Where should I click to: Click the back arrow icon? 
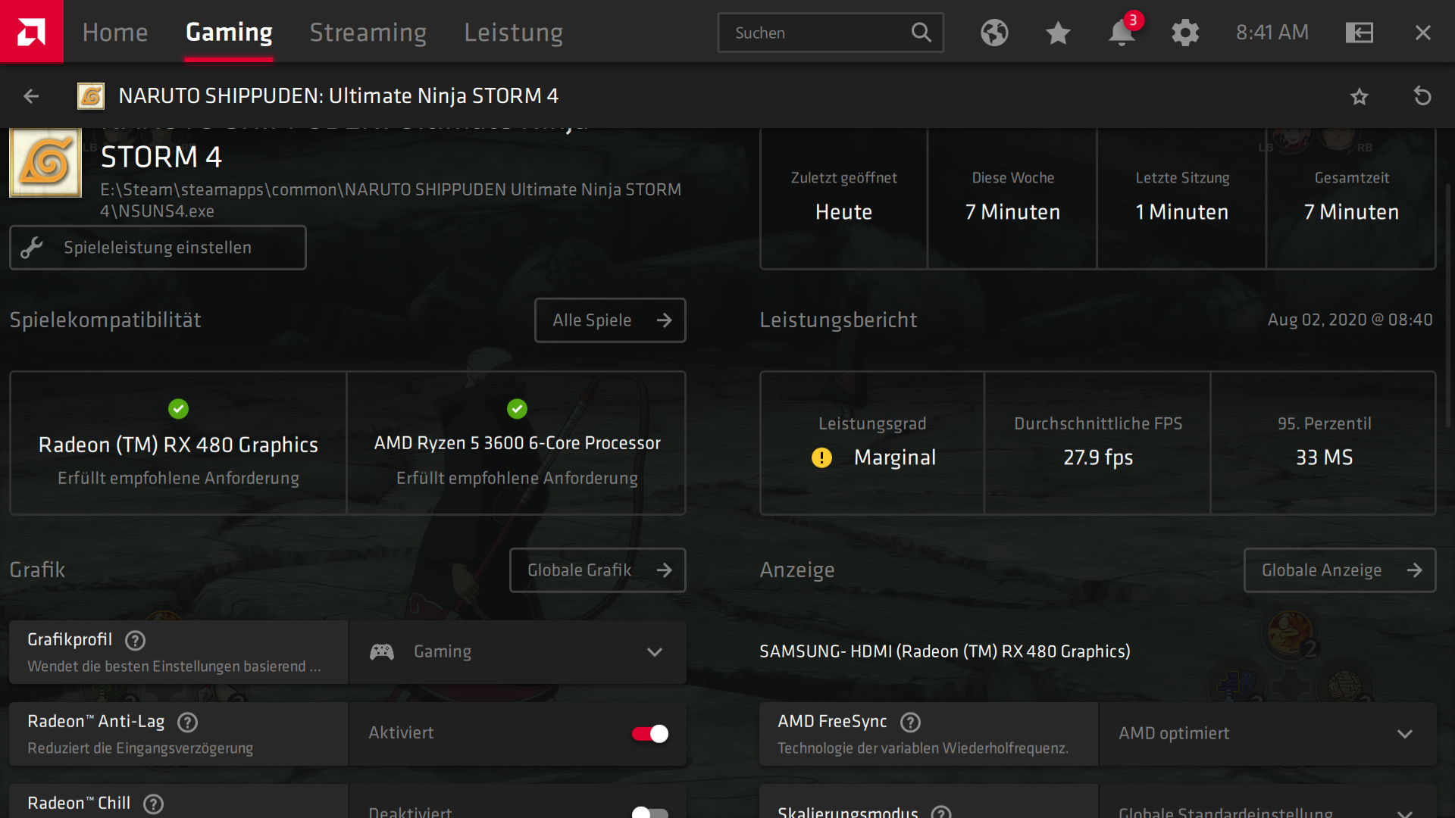click(31, 96)
